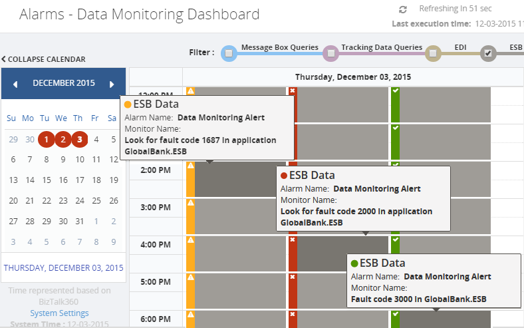Select December 20 in the calendar
The image size is (524, 328).
click(13, 201)
